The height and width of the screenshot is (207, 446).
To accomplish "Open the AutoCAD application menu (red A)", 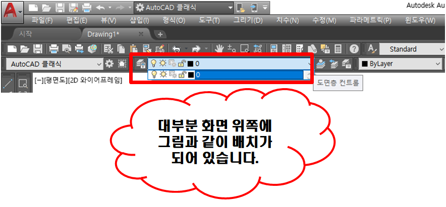I will pyautogui.click(x=12, y=12).
